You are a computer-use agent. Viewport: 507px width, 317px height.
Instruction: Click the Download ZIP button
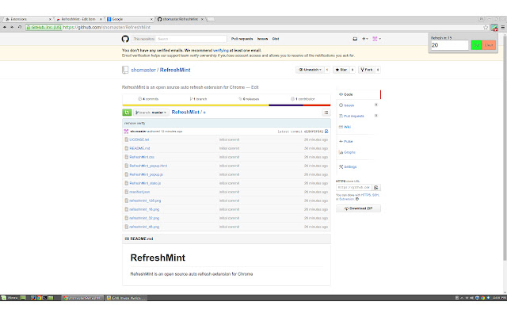358,208
